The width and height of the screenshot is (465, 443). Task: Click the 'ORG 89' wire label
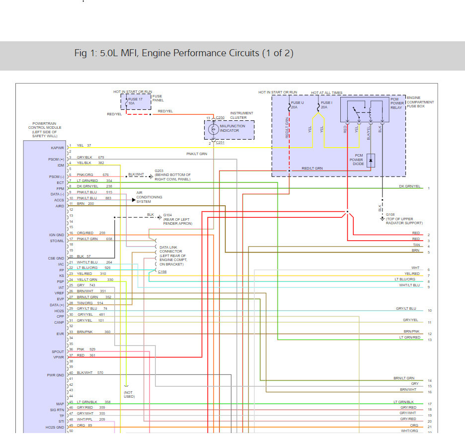[x=84, y=425]
